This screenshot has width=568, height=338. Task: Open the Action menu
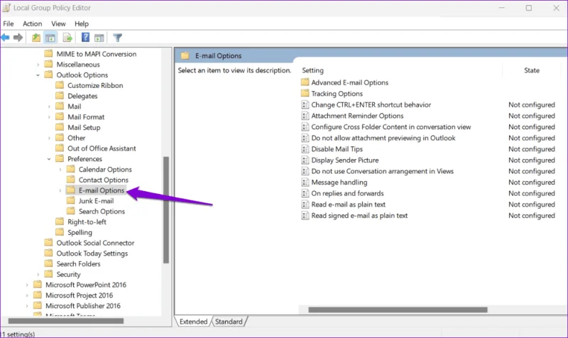pyautogui.click(x=32, y=23)
